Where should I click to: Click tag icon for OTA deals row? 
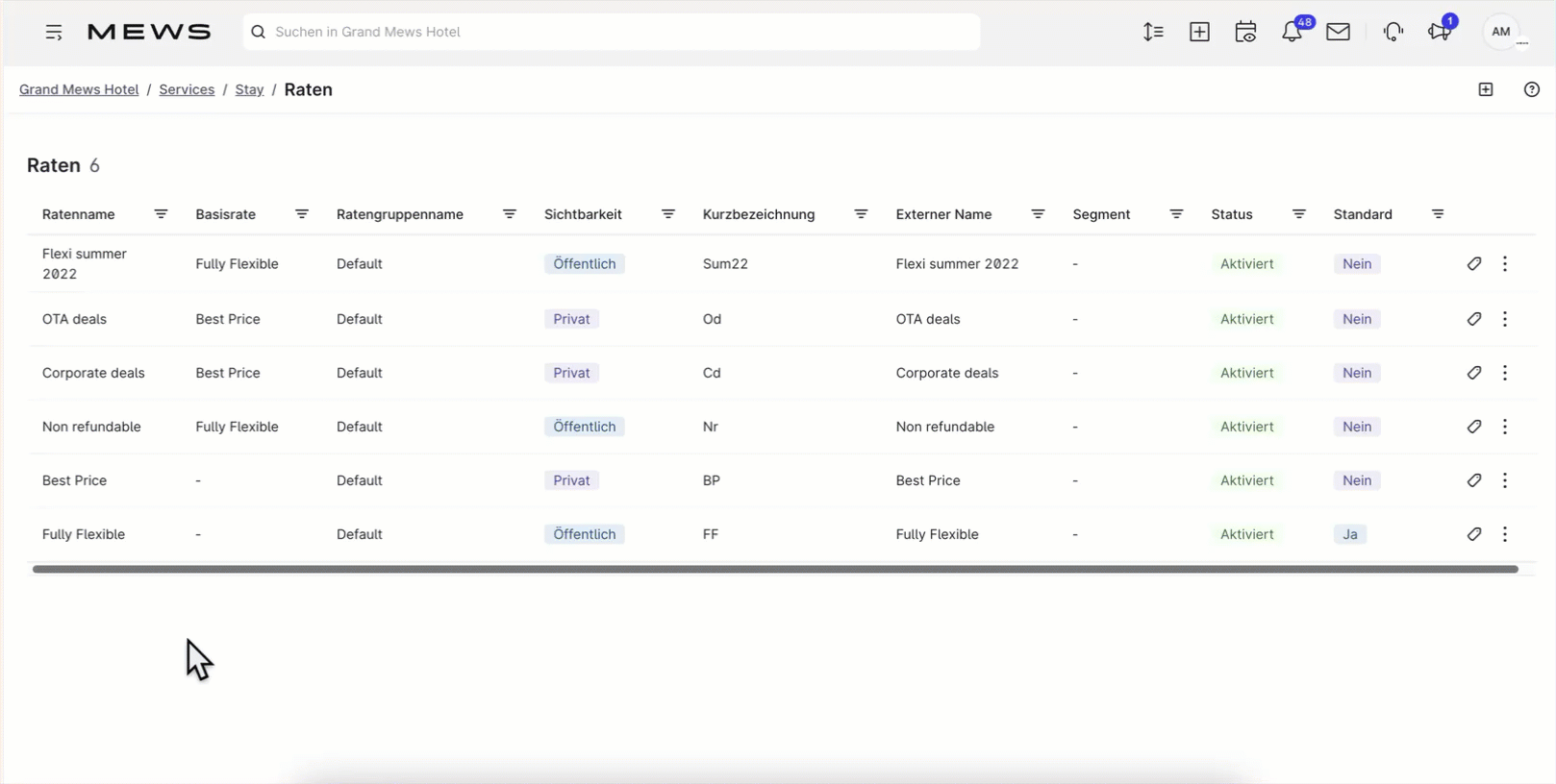coord(1473,319)
